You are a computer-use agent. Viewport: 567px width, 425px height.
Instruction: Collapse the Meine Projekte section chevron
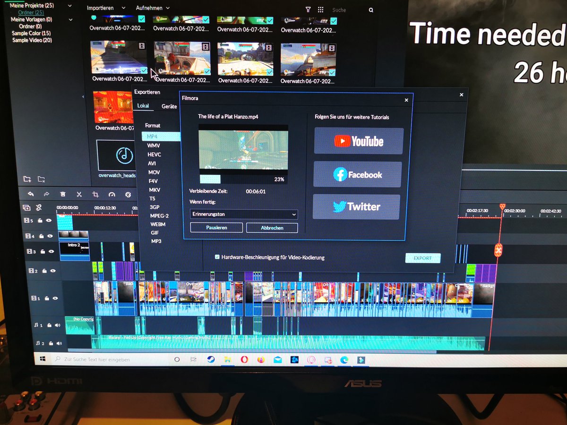[70, 6]
